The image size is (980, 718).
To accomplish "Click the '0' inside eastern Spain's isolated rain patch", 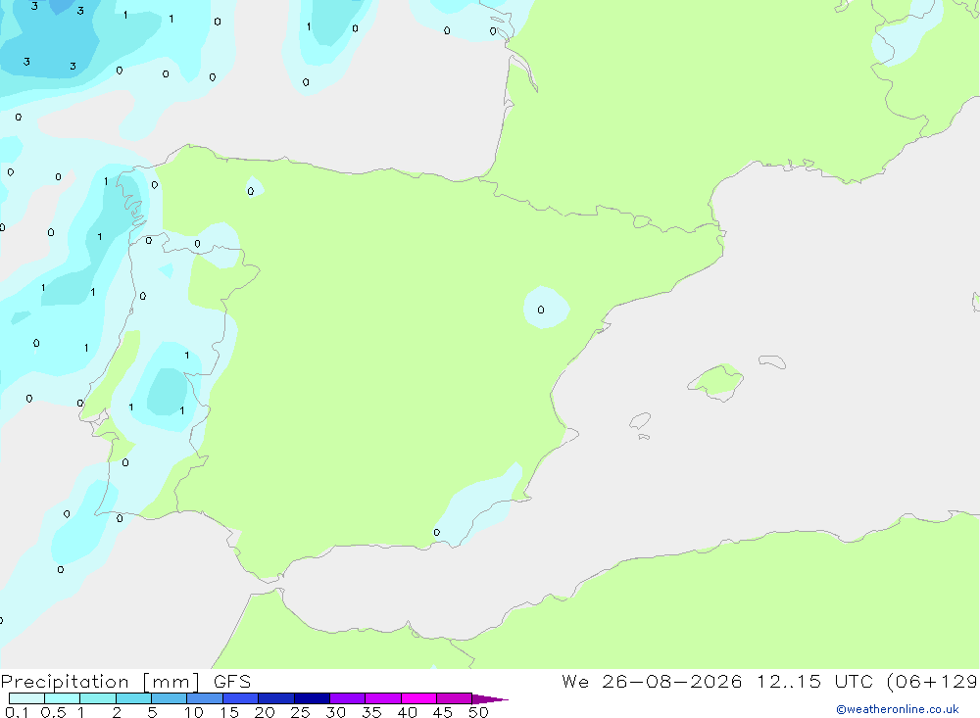I will pyautogui.click(x=541, y=310).
